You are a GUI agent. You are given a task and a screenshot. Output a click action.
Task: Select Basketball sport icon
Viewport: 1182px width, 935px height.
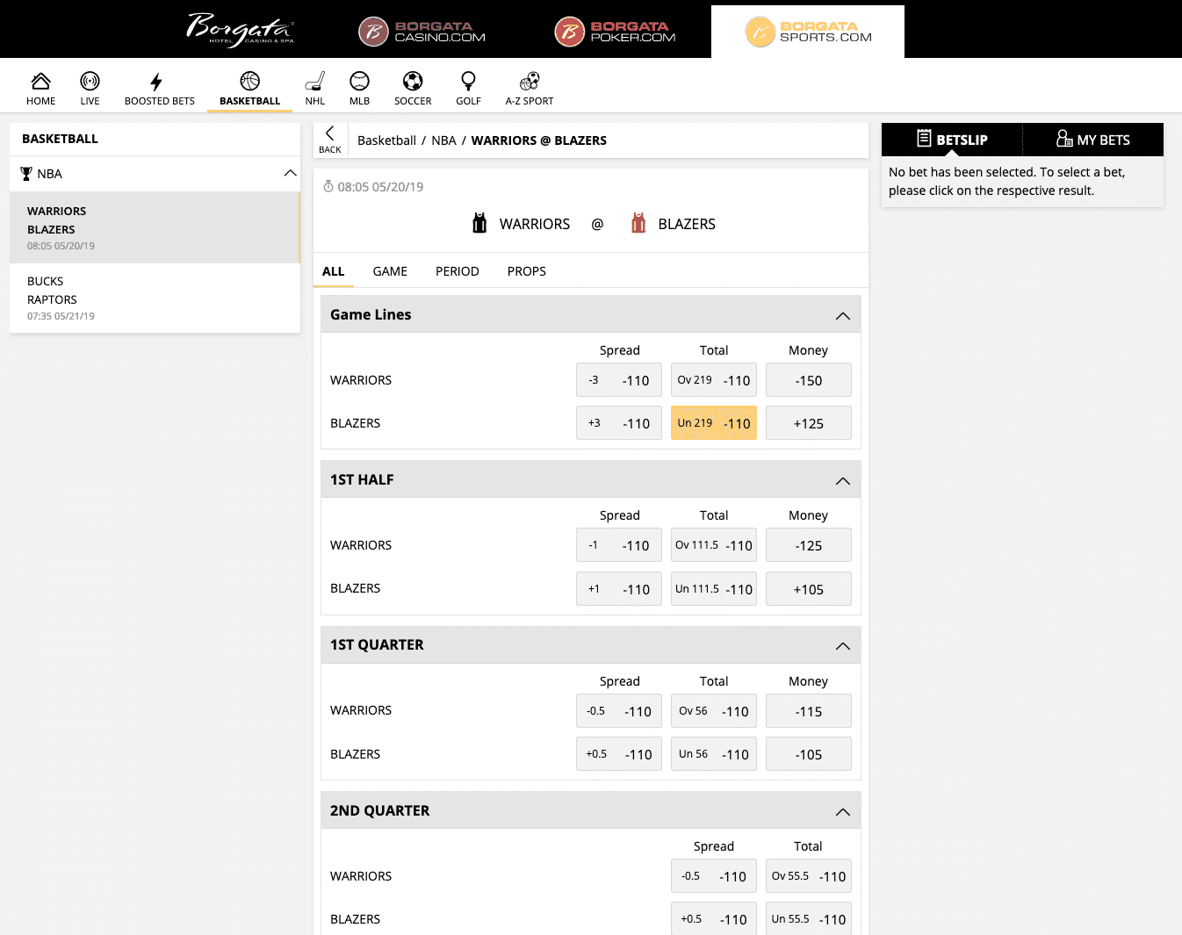pyautogui.click(x=250, y=81)
